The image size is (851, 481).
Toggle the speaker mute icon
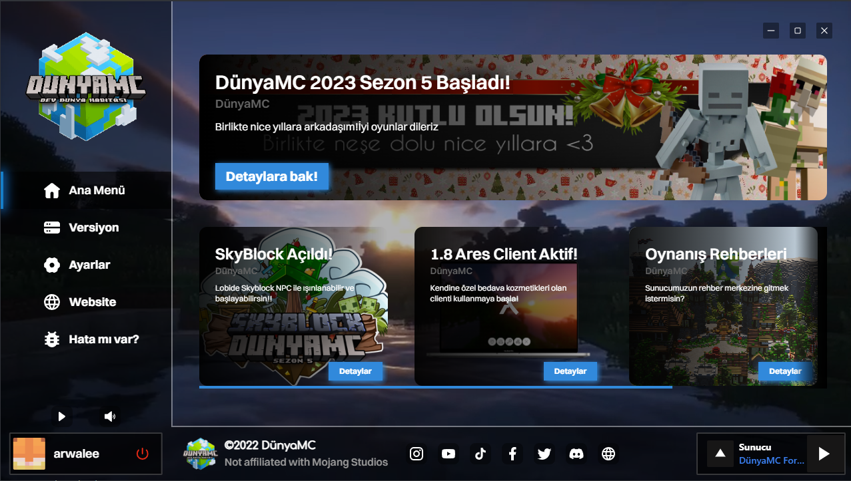pyautogui.click(x=110, y=416)
